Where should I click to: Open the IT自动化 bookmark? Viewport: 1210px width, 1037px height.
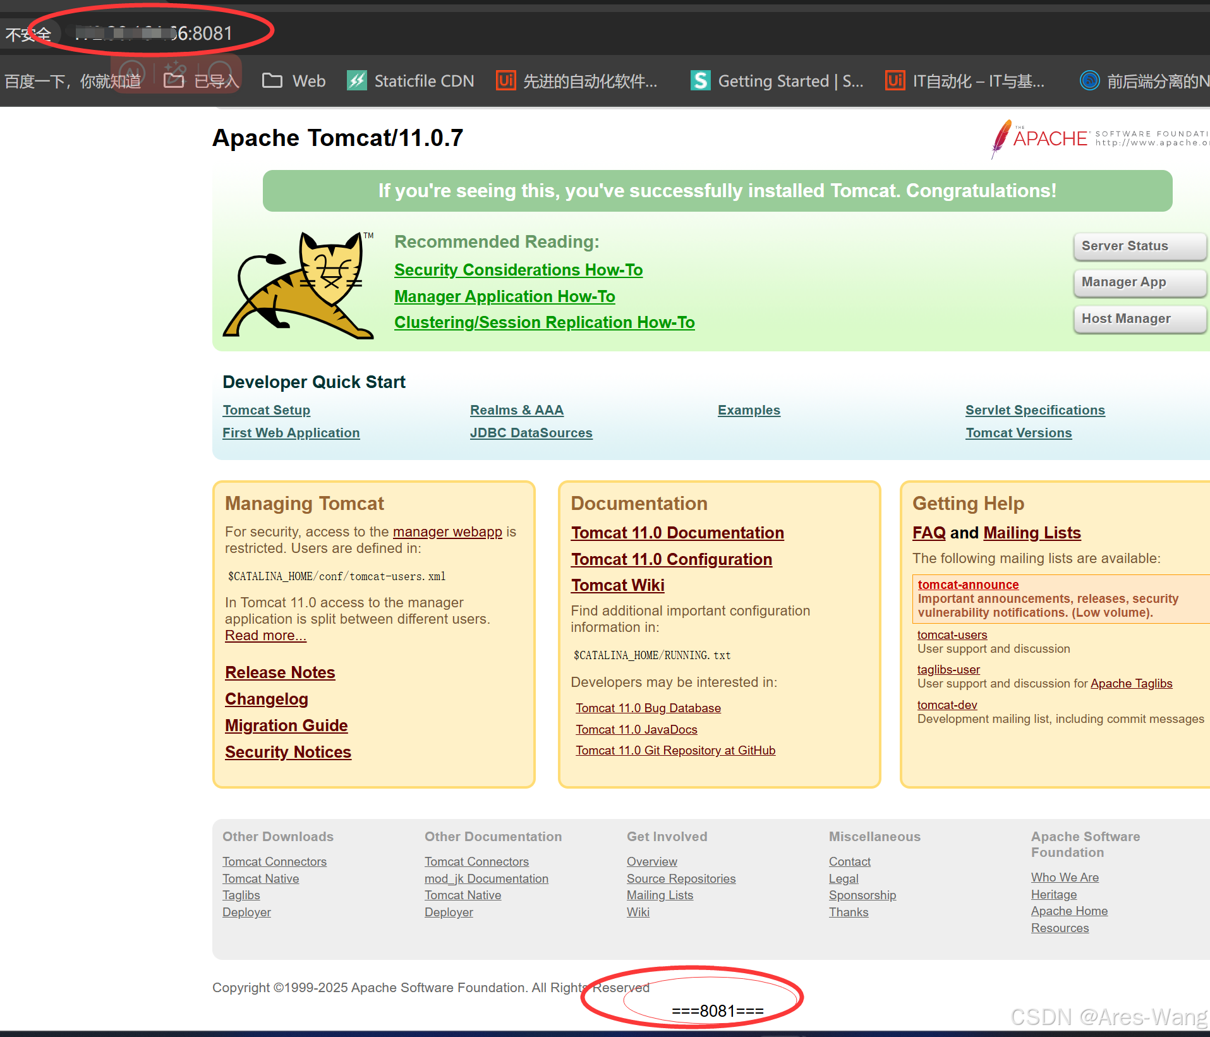tap(965, 81)
